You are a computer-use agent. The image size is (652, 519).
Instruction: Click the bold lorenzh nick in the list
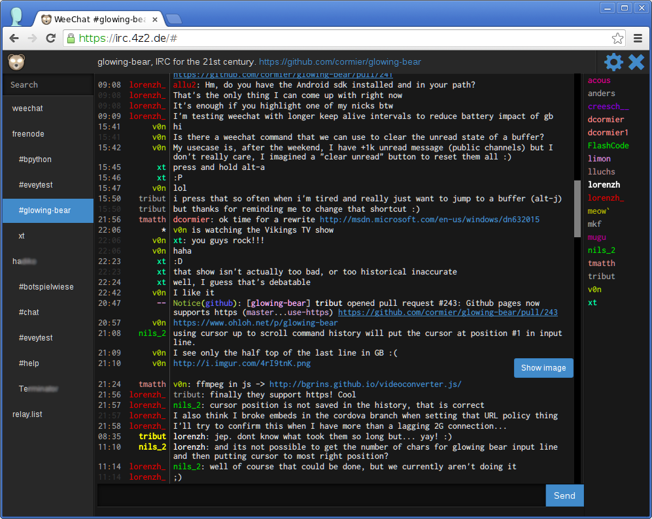(x=604, y=185)
